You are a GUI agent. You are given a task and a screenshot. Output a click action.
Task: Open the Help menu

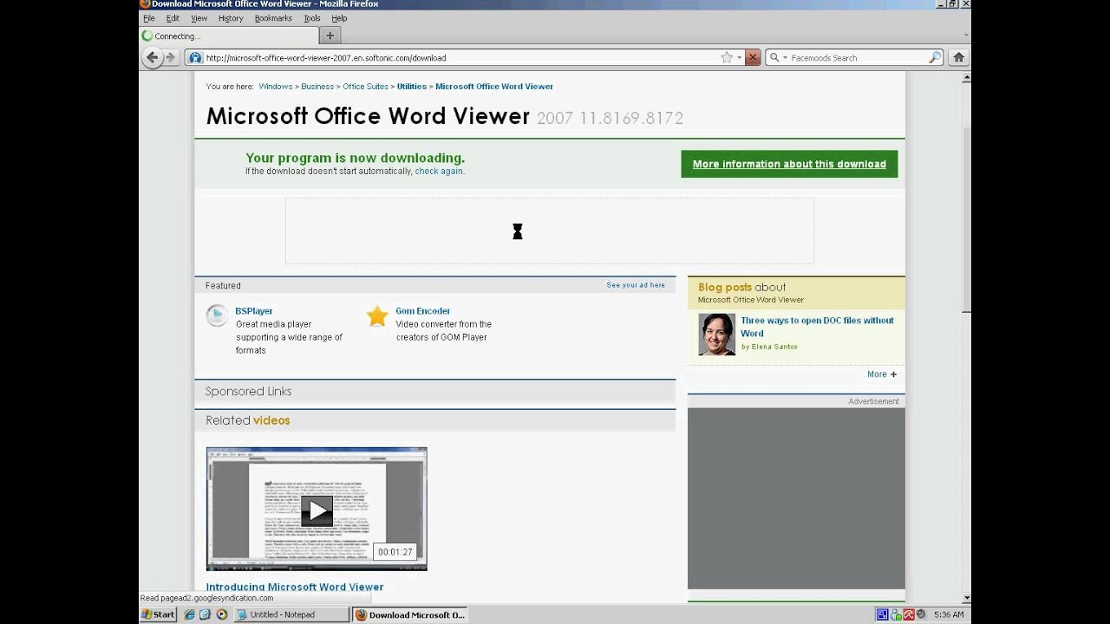click(339, 18)
